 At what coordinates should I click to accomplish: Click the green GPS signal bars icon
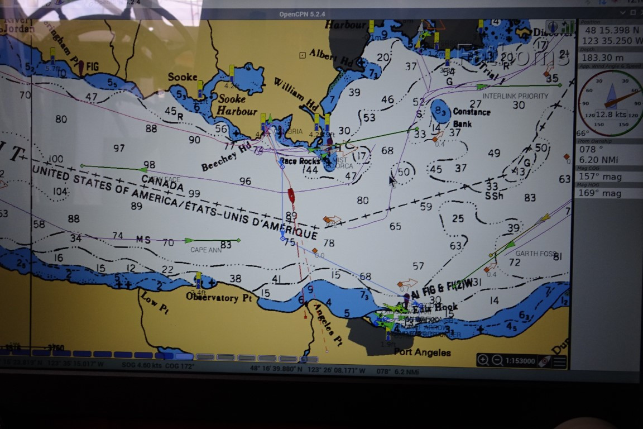(568, 27)
